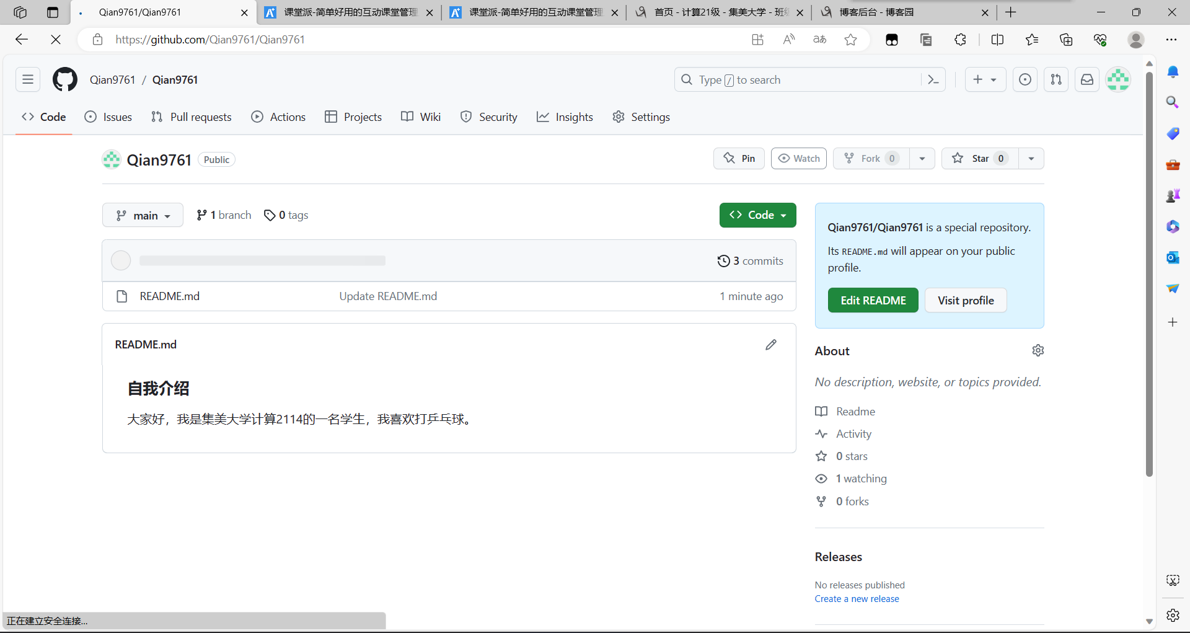Open the Issues shortcut icon in header
Screen dimensions: 1190x633
[1025, 79]
